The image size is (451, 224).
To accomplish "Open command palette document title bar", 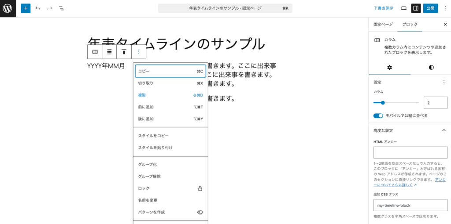I will [x=225, y=8].
